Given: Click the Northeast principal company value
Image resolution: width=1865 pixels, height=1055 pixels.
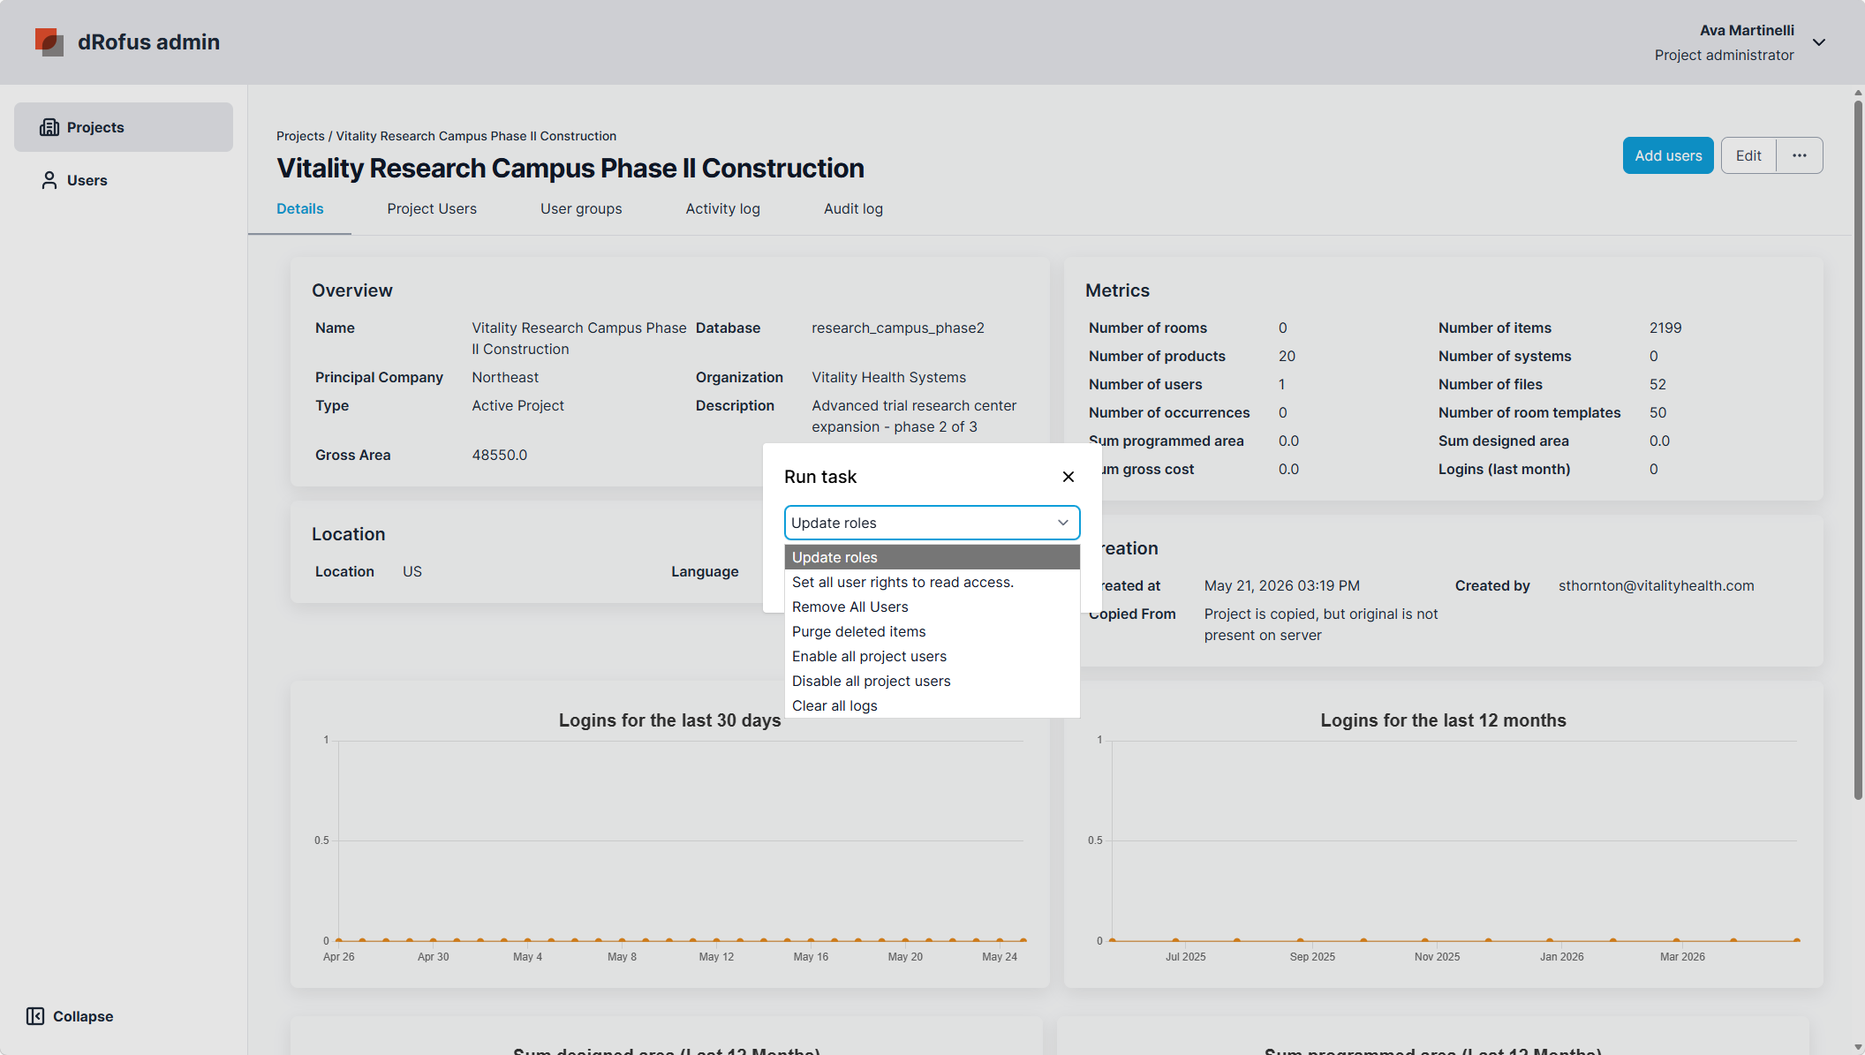Looking at the screenshot, I should (x=505, y=377).
